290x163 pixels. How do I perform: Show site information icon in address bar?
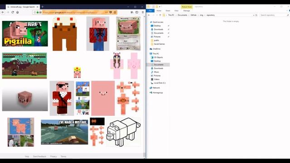(35, 12)
